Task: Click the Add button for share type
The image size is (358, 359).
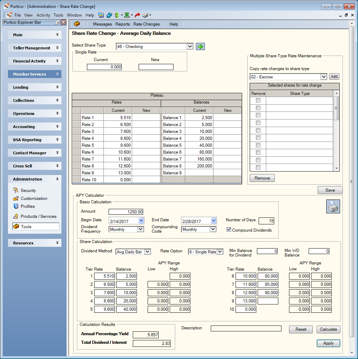Action: coord(334,76)
